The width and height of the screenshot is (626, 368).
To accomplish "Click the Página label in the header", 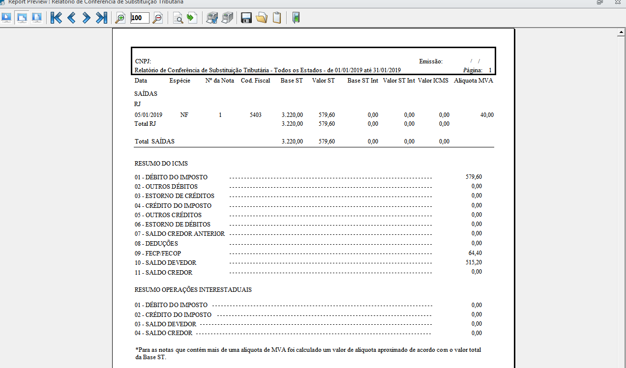I will (473, 70).
